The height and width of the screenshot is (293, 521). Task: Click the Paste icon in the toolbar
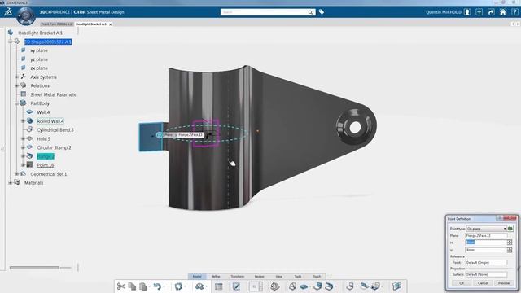143,286
